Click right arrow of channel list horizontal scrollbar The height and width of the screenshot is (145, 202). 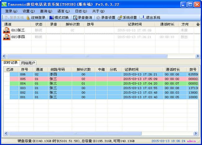click(197, 56)
